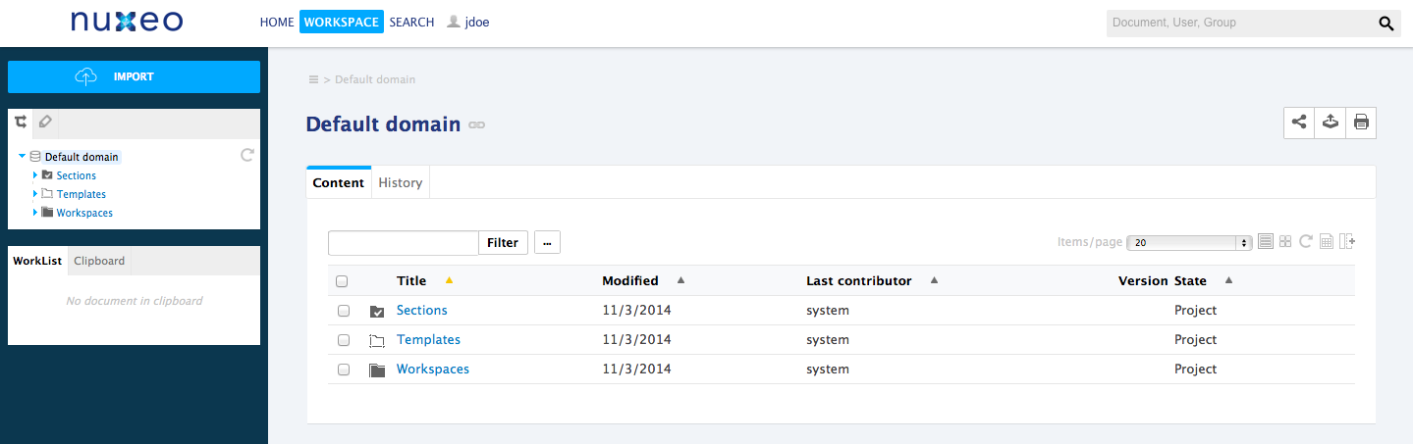This screenshot has height=444, width=1413.
Task: Click the Filter button
Action: [x=503, y=242]
